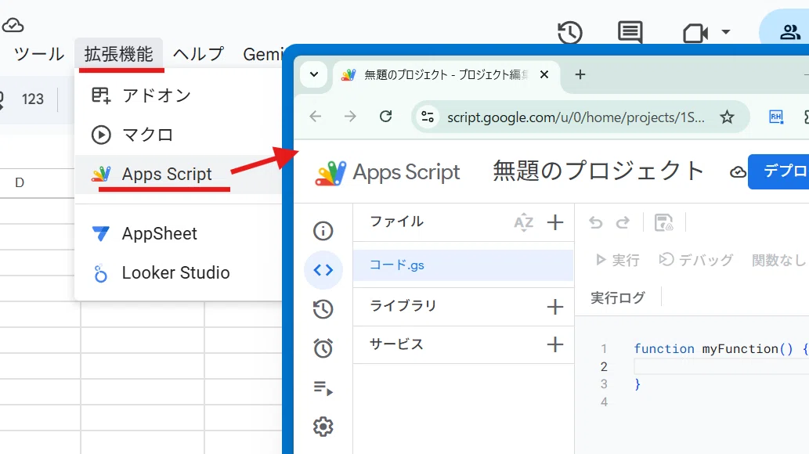Open the 拡張機能 menu in Sheets

pyautogui.click(x=119, y=54)
